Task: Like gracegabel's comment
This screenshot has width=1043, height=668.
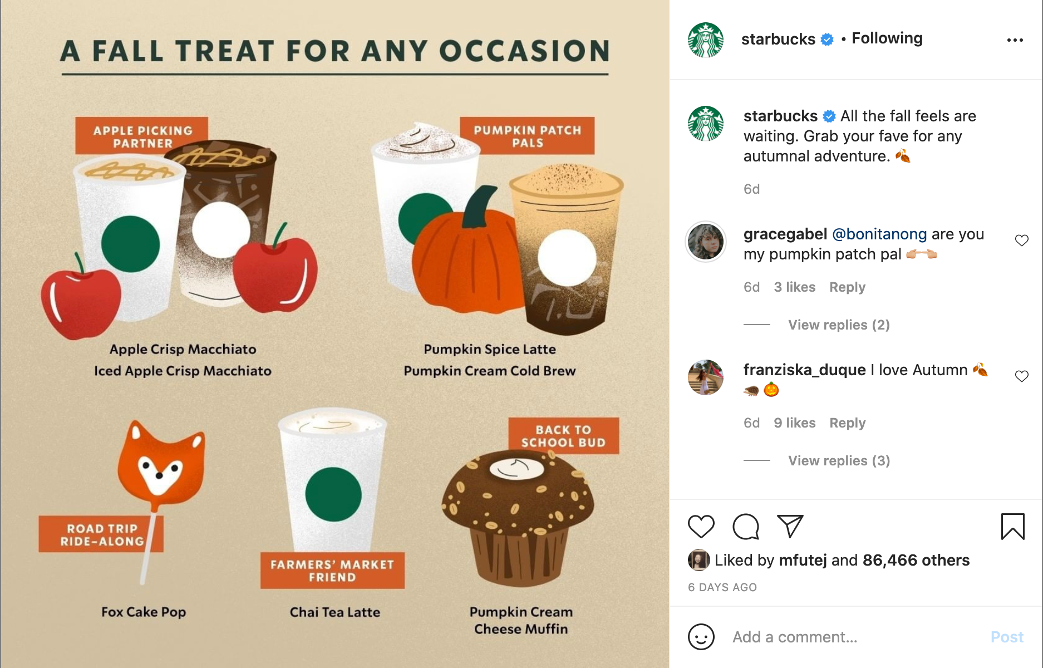Action: point(1021,240)
